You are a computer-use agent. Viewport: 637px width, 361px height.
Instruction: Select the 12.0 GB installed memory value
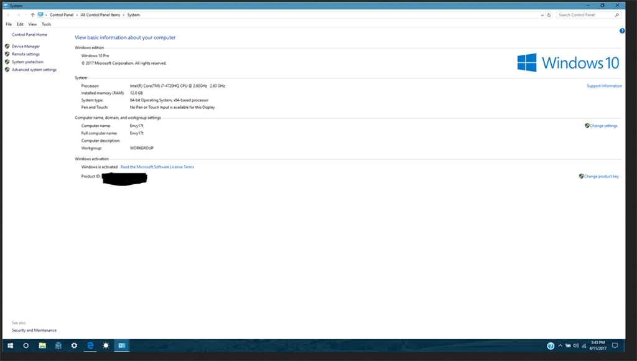136,93
